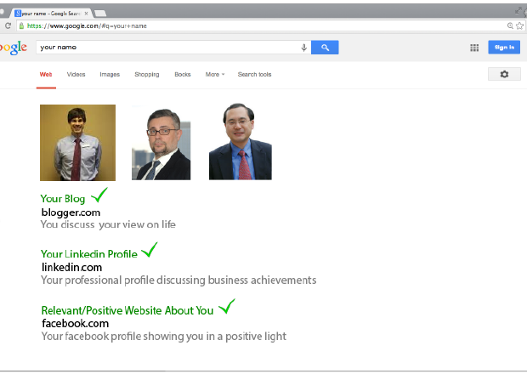Click the blue search magnifier button

pos(325,48)
